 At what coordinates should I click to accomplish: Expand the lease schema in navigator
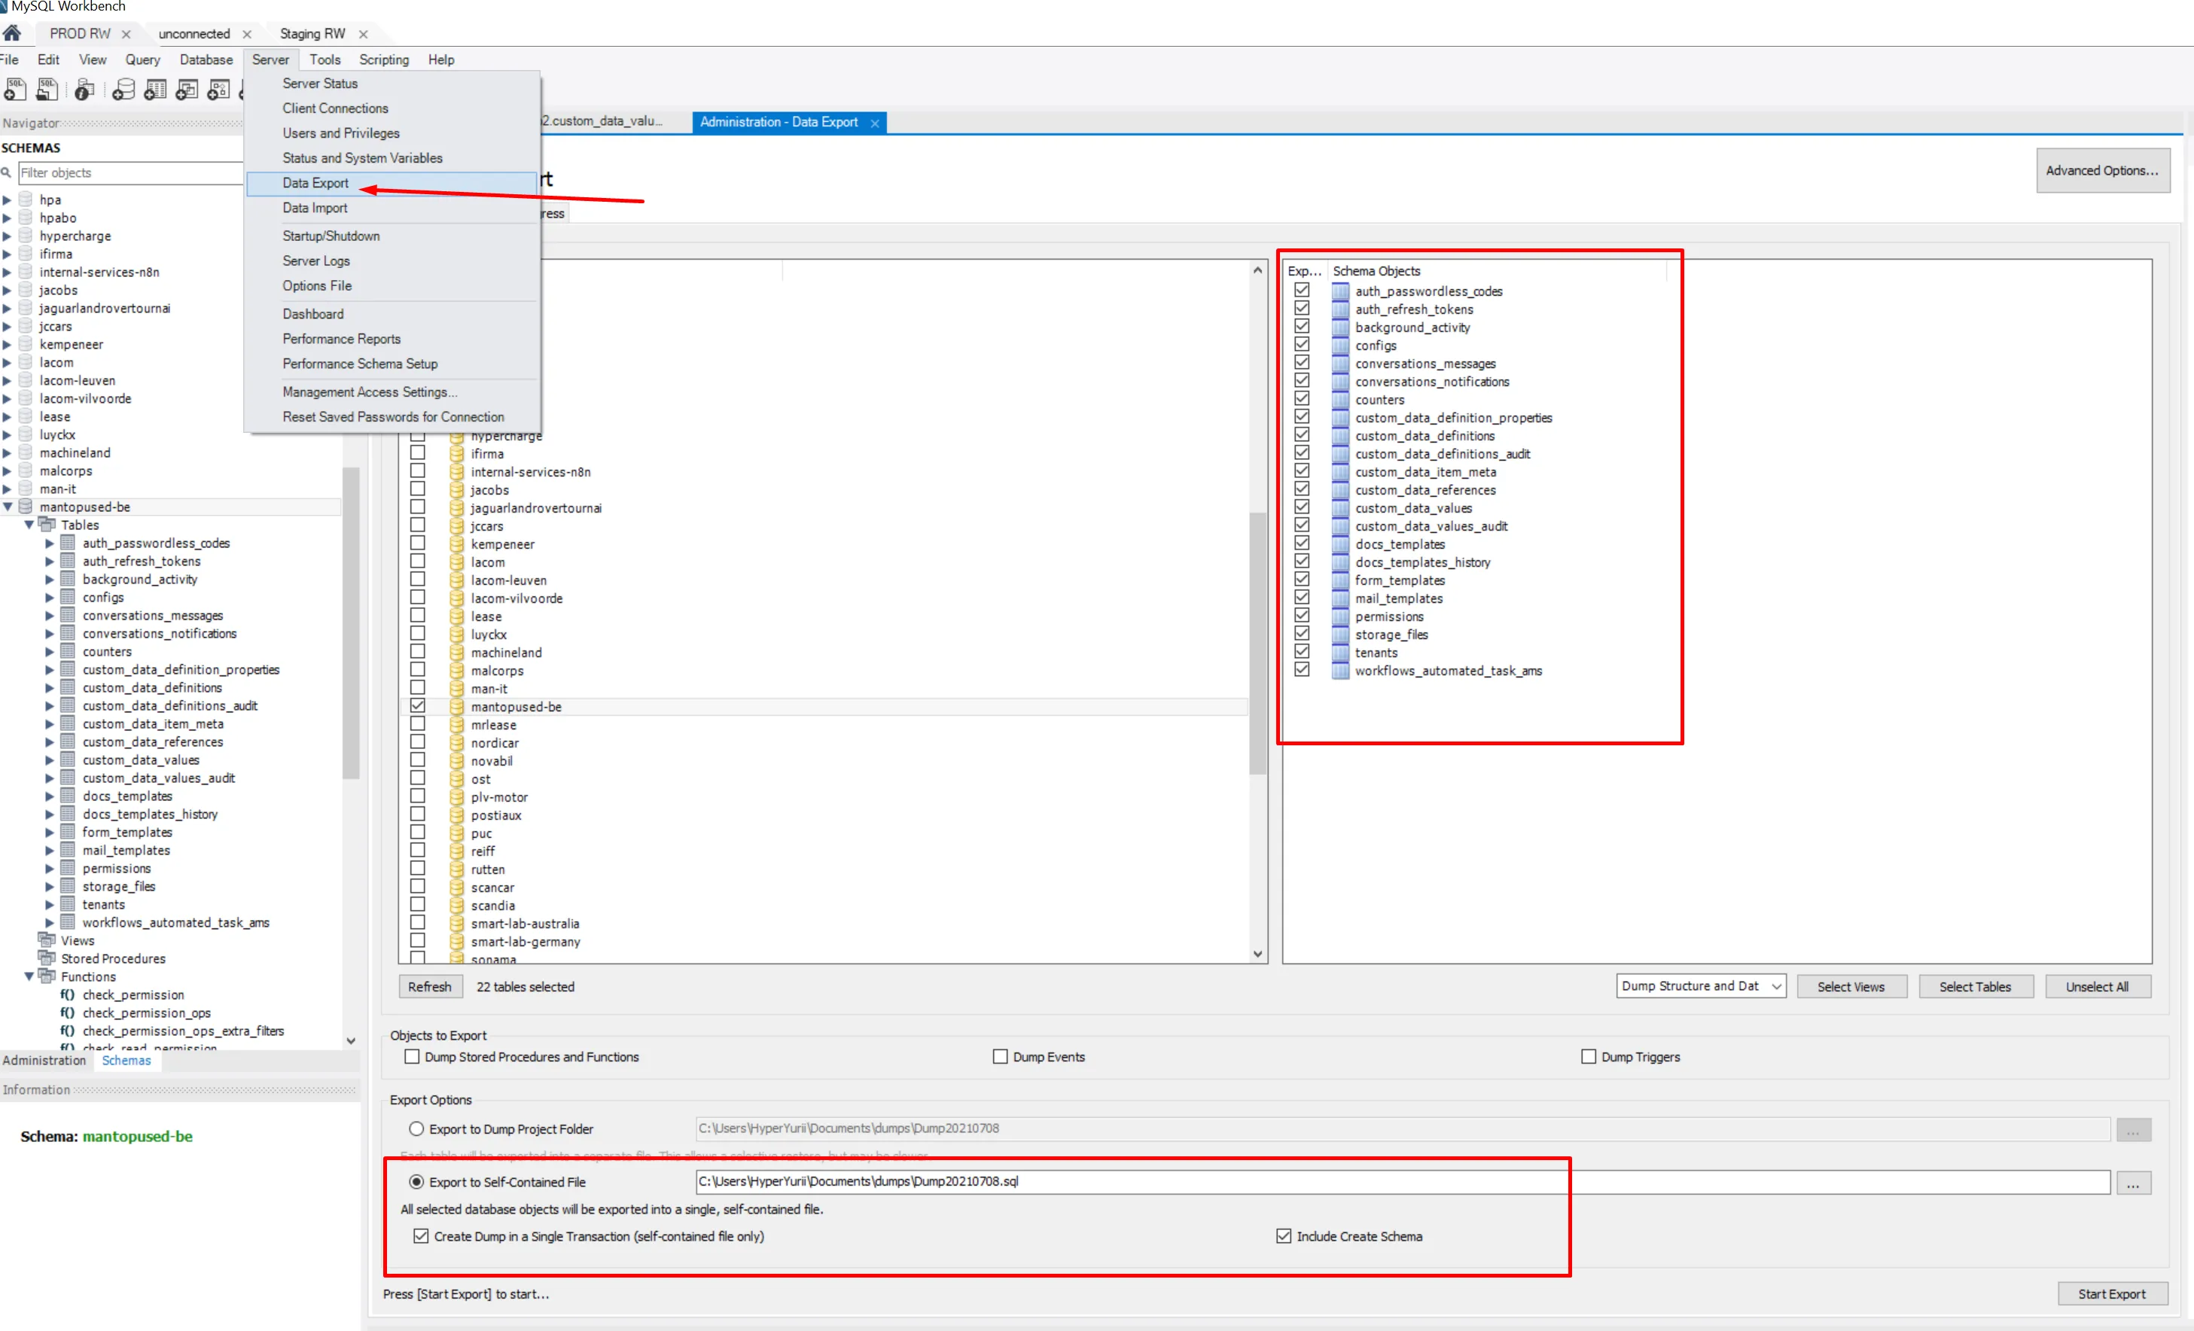[7, 416]
